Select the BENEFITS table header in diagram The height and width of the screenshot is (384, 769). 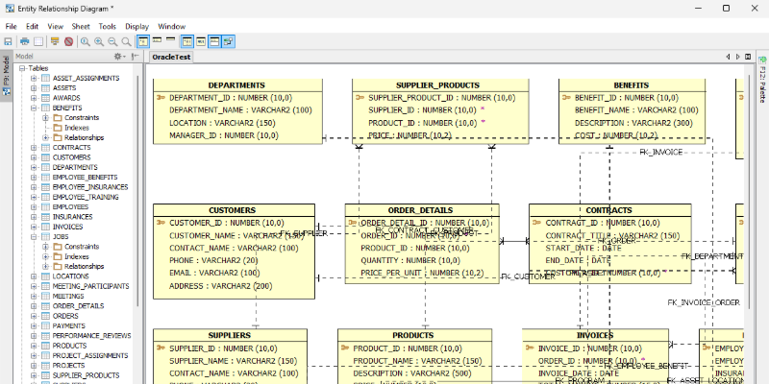click(633, 85)
